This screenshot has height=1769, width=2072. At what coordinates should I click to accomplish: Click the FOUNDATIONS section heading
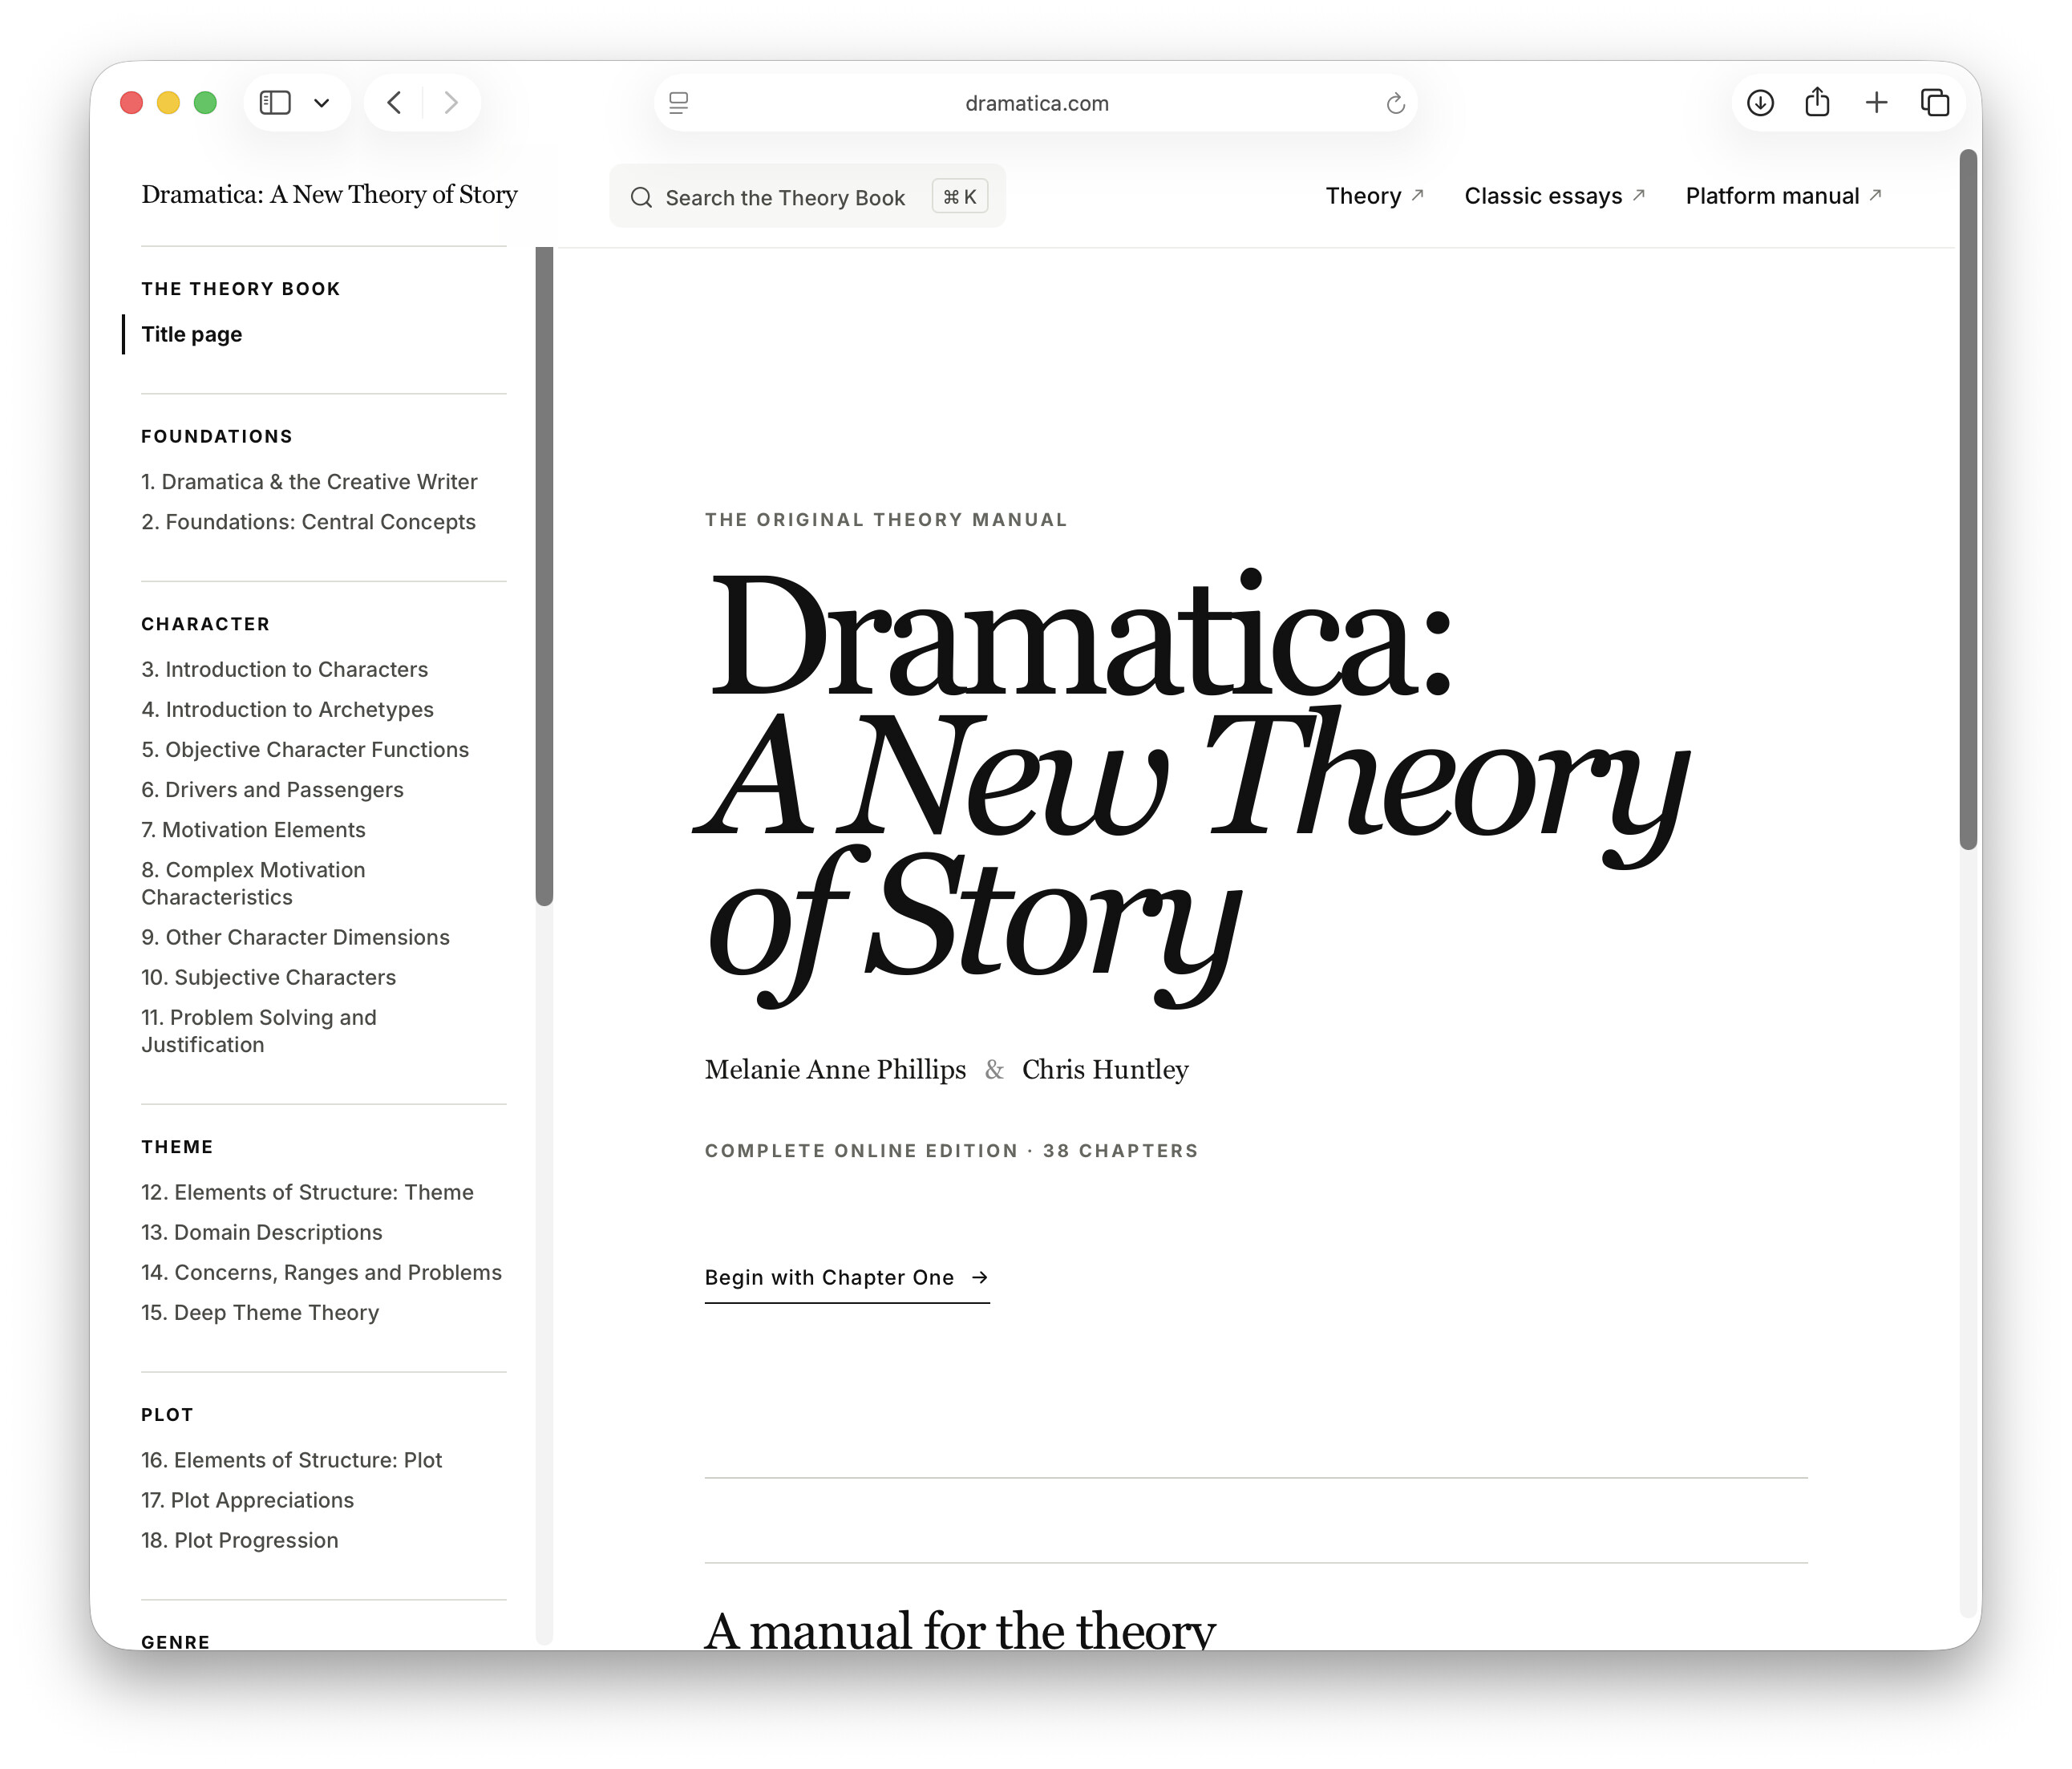click(217, 436)
